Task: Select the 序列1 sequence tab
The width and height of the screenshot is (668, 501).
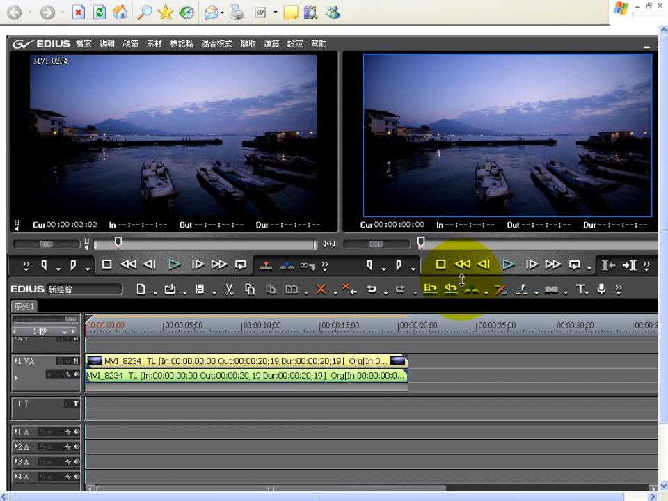Action: tap(24, 306)
